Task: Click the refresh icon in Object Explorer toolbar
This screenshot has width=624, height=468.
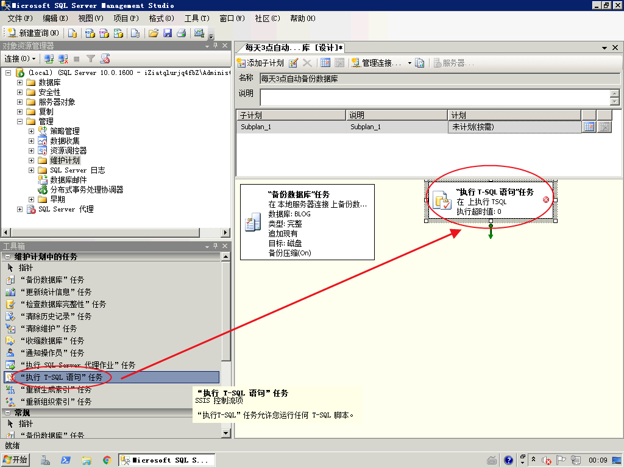Action: (x=105, y=59)
